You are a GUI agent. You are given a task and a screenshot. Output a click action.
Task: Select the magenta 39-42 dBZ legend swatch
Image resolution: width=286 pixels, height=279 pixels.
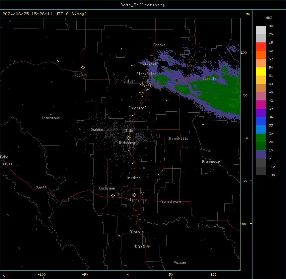tap(261, 104)
